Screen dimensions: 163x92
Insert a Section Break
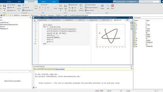pos(90,5)
